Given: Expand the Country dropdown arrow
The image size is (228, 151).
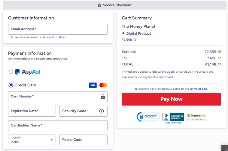Looking at the screenshot, I should point(52,140).
